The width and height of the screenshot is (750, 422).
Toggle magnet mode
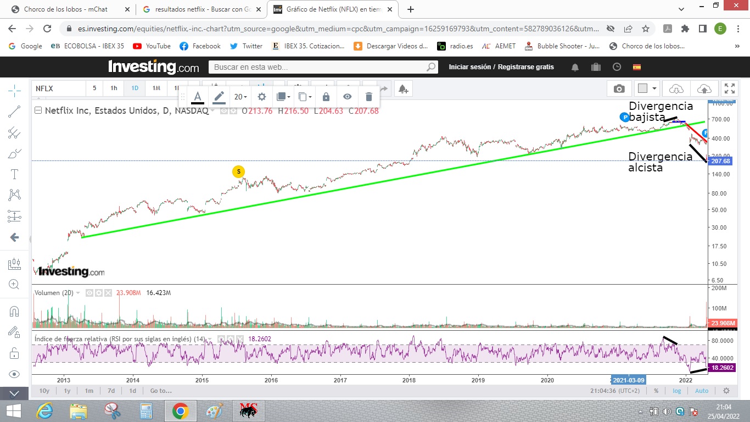[14, 311]
